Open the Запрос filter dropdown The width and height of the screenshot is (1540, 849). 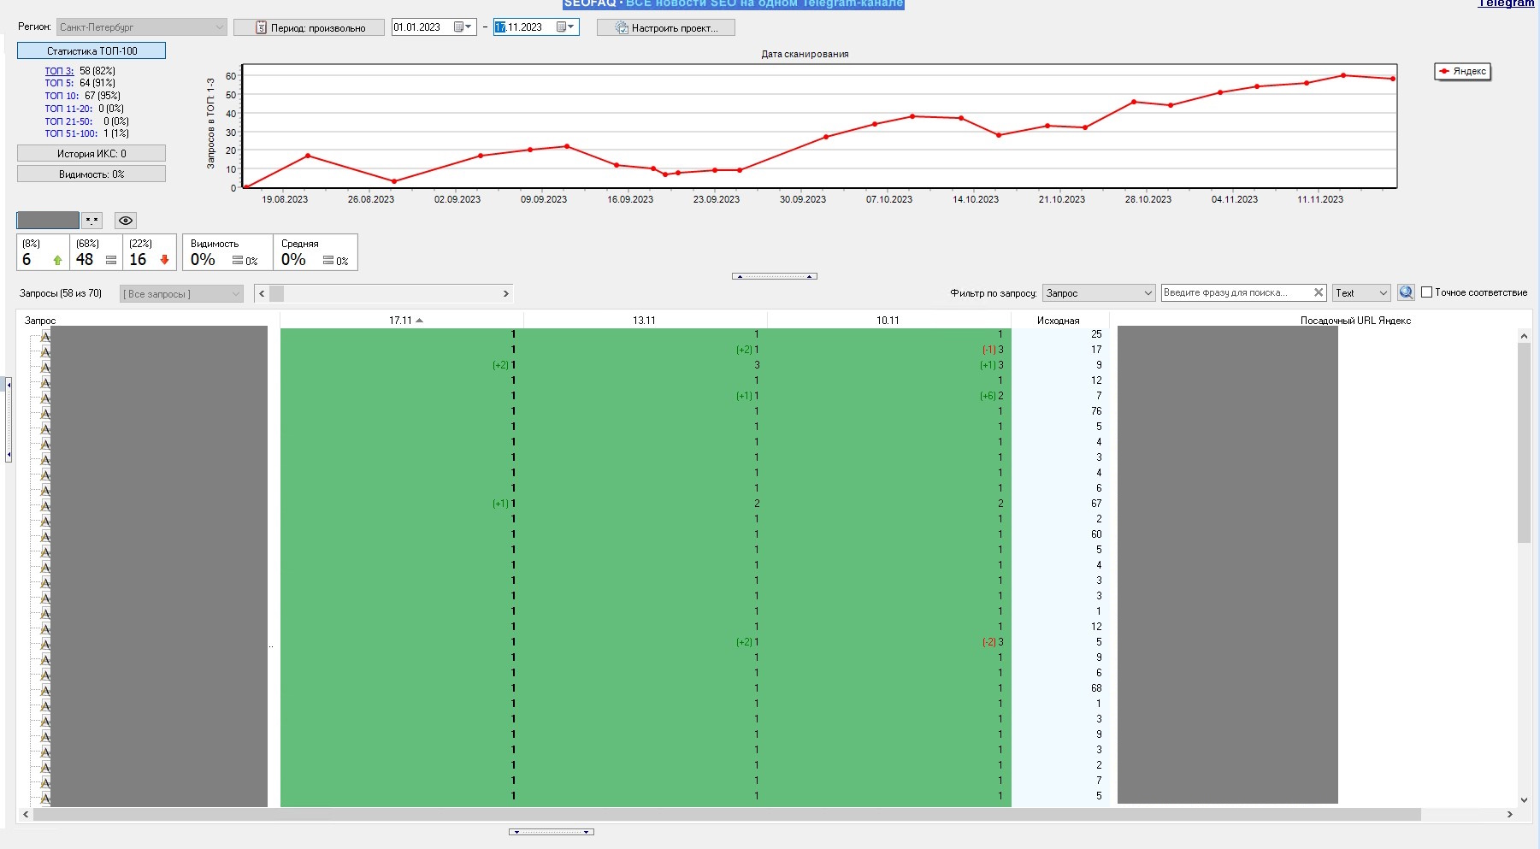[1099, 293]
